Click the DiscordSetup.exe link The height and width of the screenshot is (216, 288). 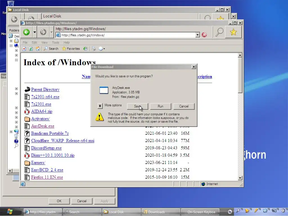coord(46,148)
